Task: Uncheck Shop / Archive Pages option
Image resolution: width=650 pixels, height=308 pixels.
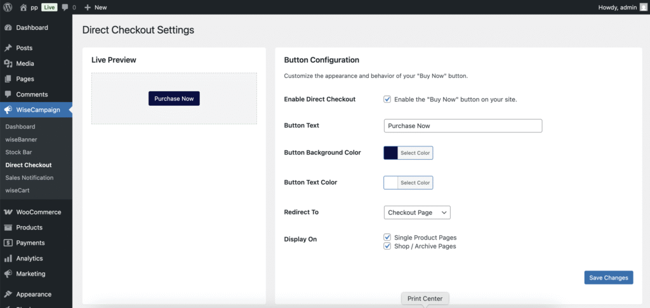Action: tap(387, 246)
